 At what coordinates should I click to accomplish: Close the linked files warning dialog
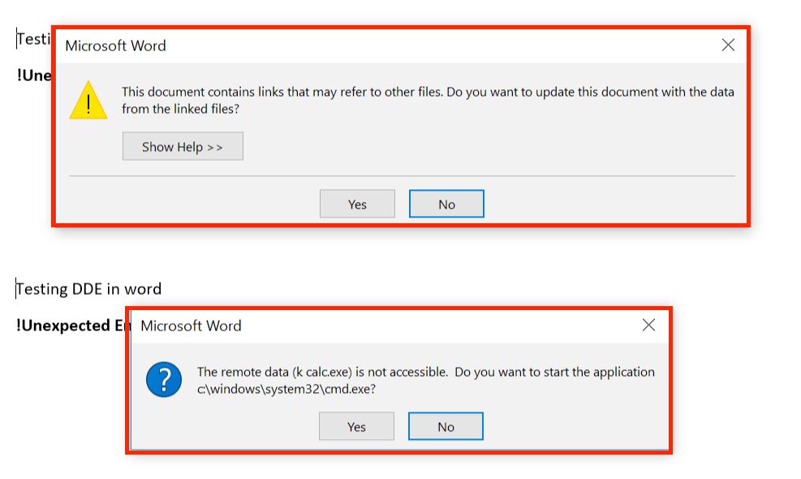click(728, 45)
